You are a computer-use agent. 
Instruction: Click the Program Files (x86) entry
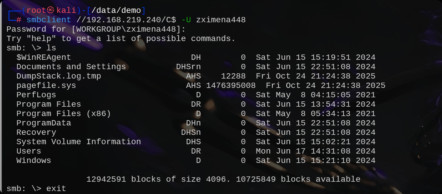click(64, 114)
